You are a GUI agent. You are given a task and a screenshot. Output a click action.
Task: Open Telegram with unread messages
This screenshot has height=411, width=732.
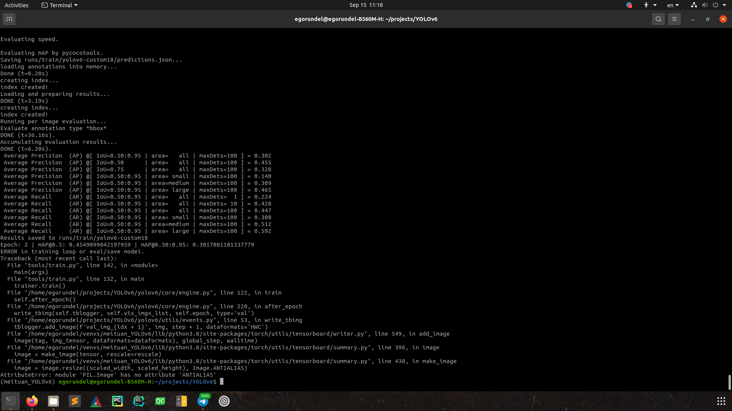coord(203,401)
